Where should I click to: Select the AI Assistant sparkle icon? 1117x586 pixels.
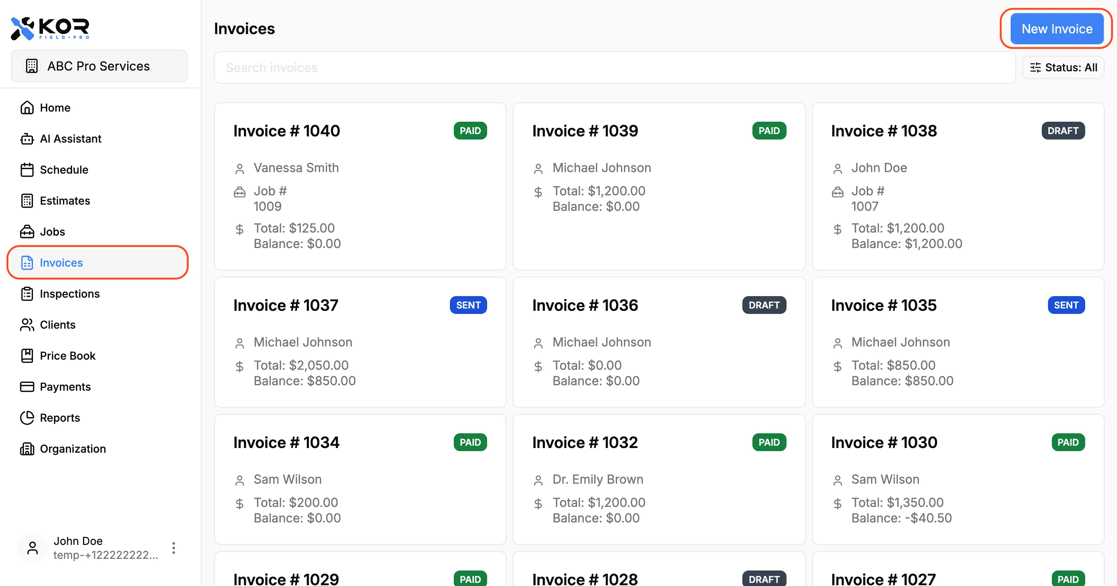27,139
